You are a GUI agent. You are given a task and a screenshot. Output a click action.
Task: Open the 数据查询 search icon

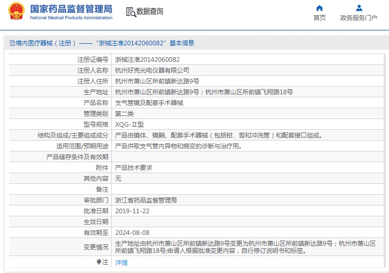[x=131, y=12]
